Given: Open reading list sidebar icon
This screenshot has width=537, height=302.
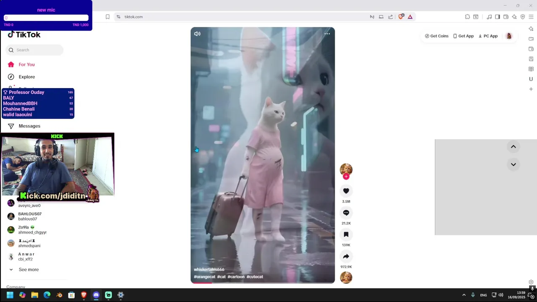Looking at the screenshot, I should tap(531, 69).
